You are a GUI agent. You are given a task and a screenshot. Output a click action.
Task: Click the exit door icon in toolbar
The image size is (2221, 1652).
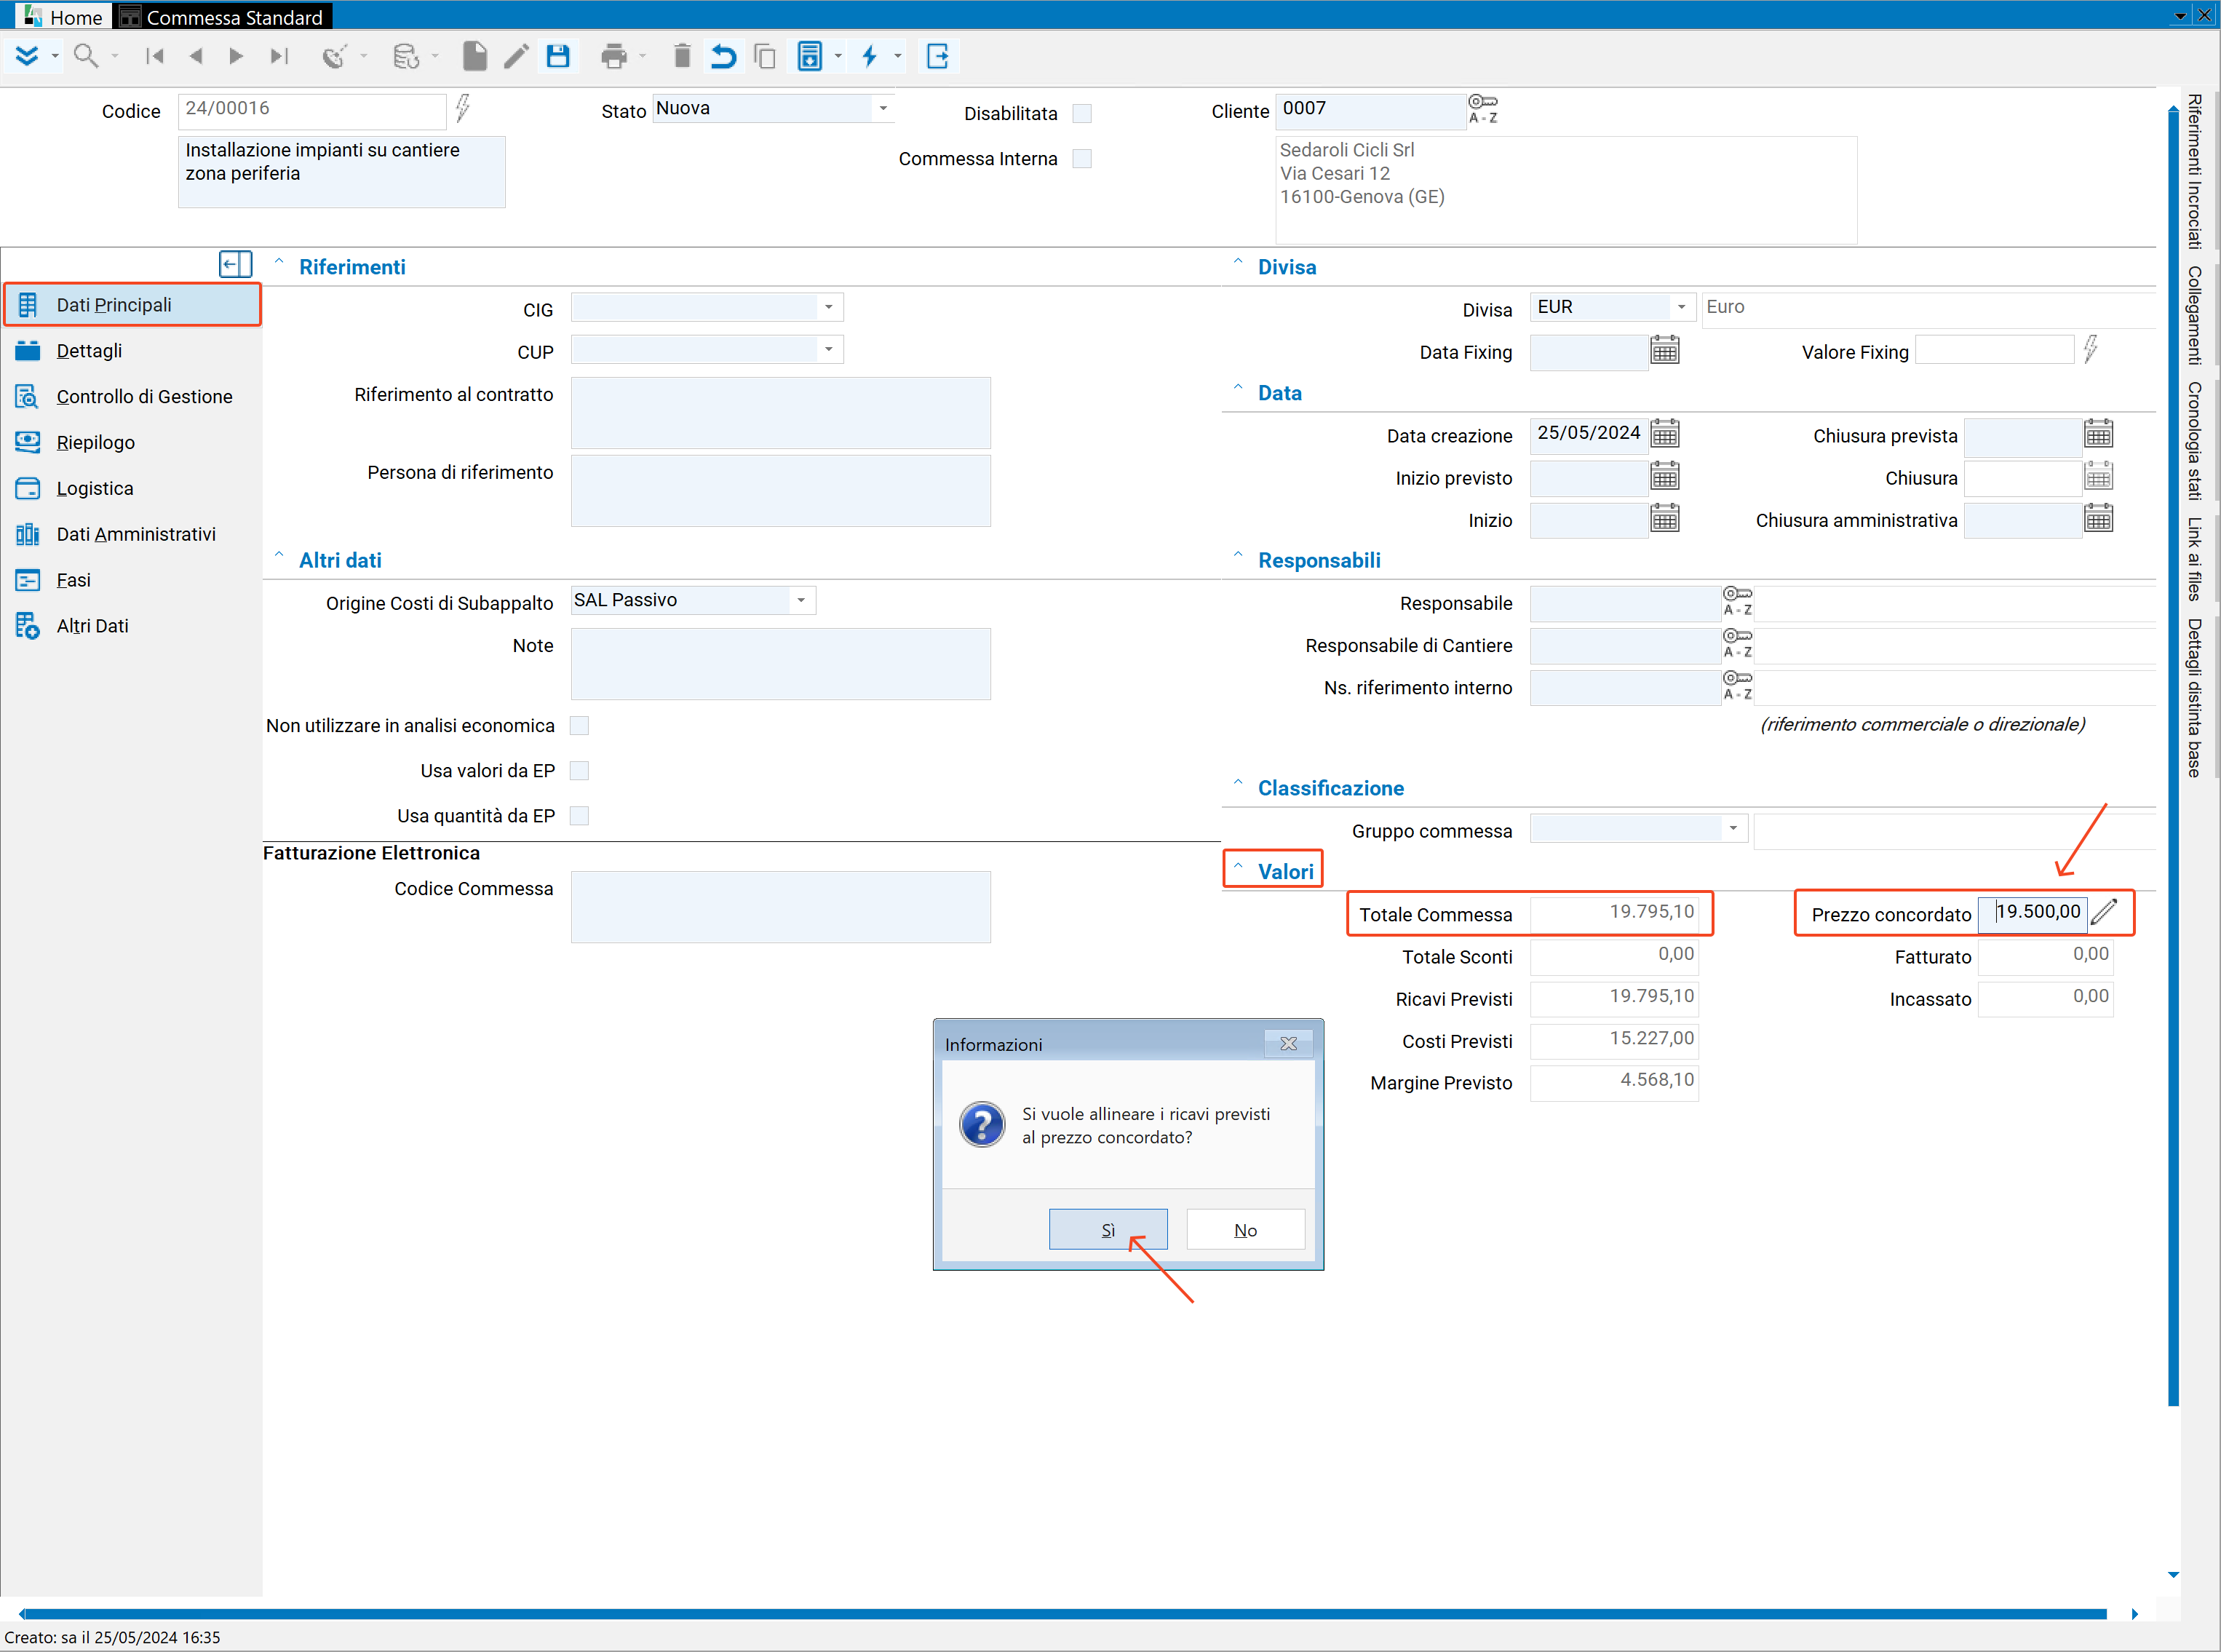(x=937, y=56)
